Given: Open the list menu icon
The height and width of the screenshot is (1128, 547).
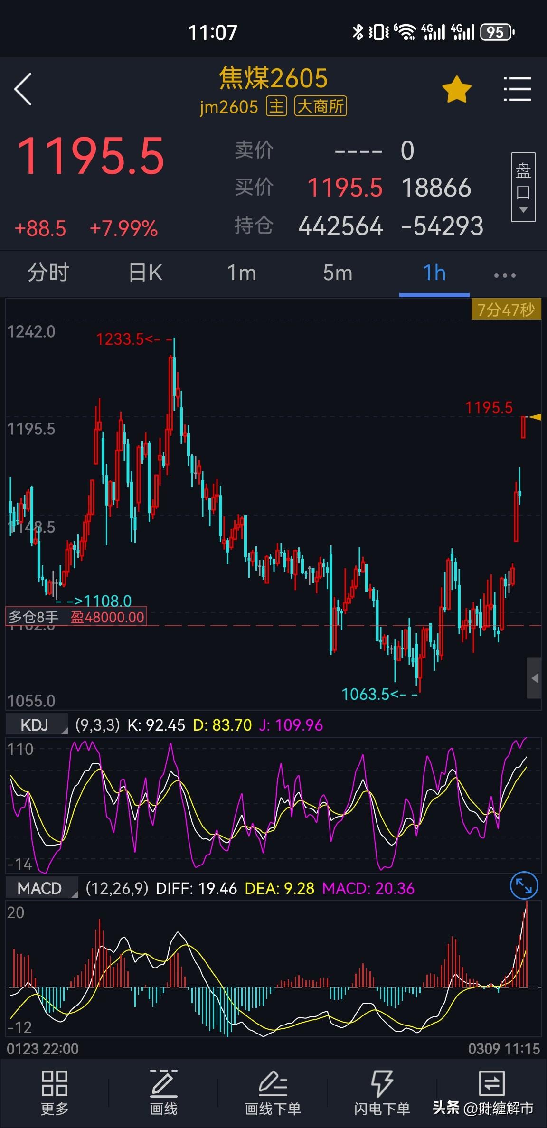Looking at the screenshot, I should [517, 89].
